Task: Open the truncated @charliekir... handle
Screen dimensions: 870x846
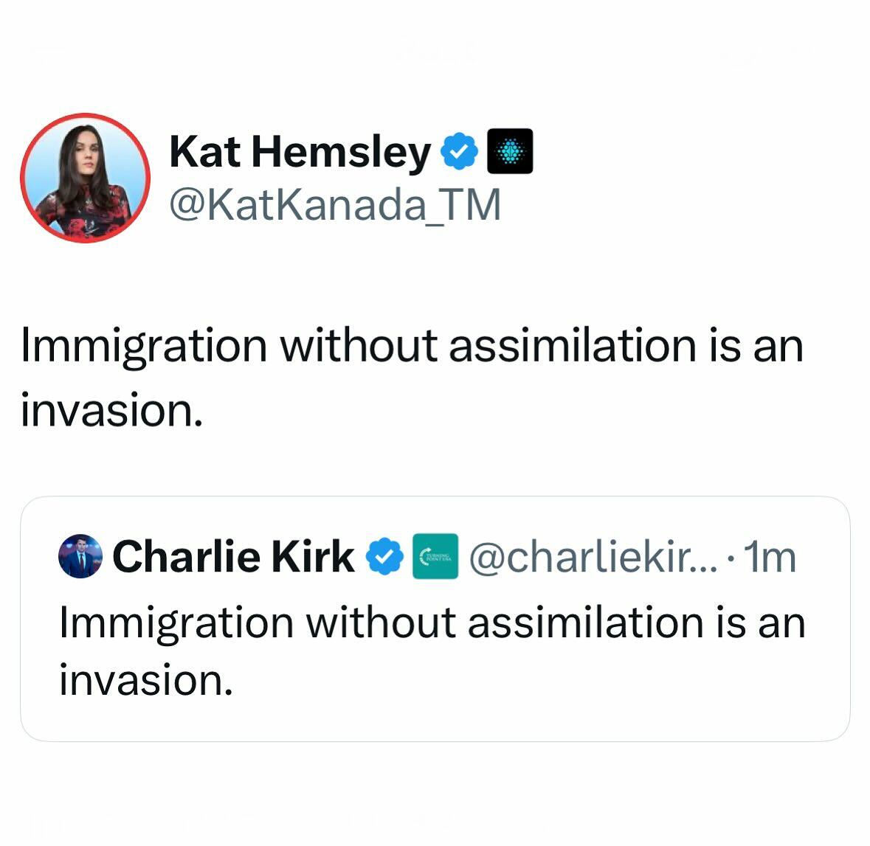Action: (588, 557)
